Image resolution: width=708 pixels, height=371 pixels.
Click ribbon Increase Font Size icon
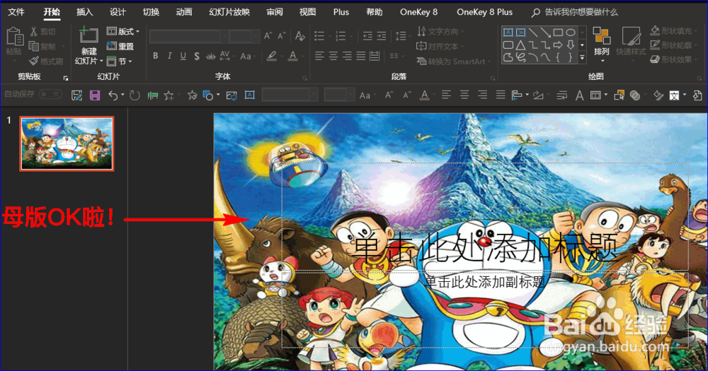tap(268, 35)
